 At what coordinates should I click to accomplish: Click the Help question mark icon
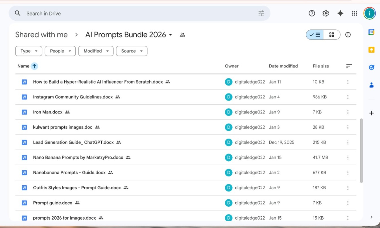pyautogui.click(x=312, y=13)
